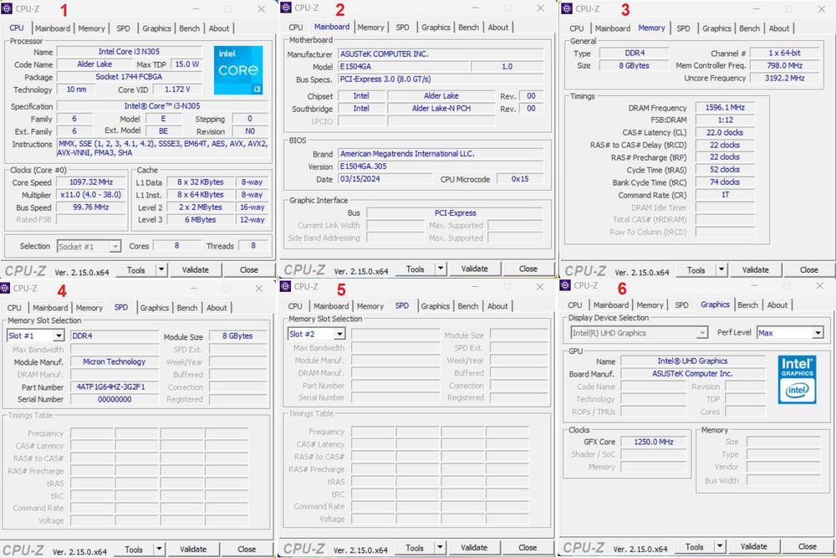The width and height of the screenshot is (836, 558).
Task: Open the Tools dropdown arrow in window 6
Action: coord(719,546)
